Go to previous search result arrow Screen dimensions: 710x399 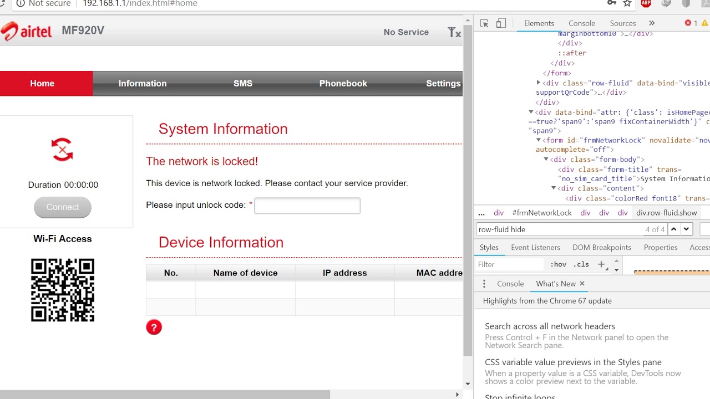[673, 229]
